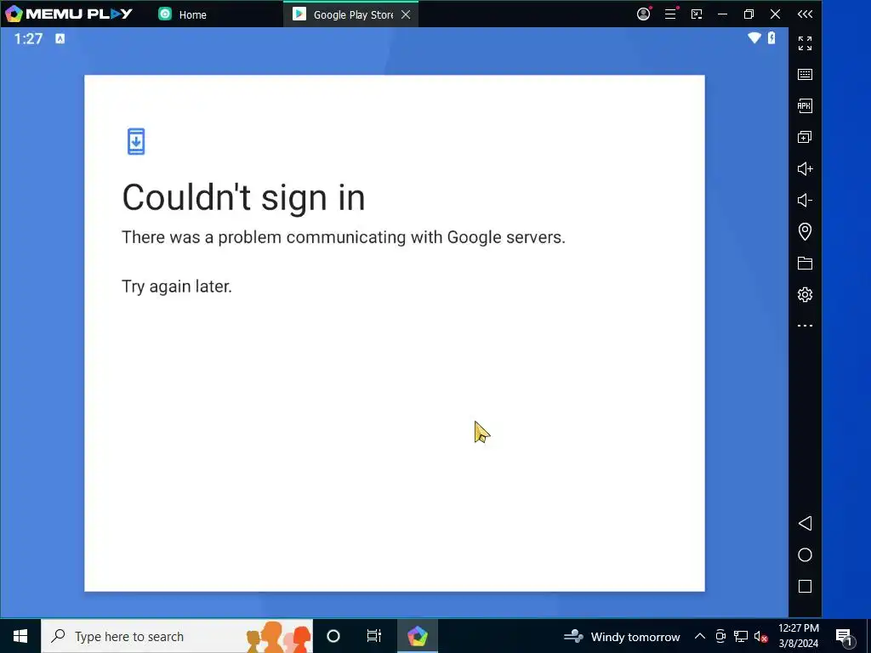871x653 pixels.
Task: Click the muted speaker tray icon
Action: coord(760,637)
